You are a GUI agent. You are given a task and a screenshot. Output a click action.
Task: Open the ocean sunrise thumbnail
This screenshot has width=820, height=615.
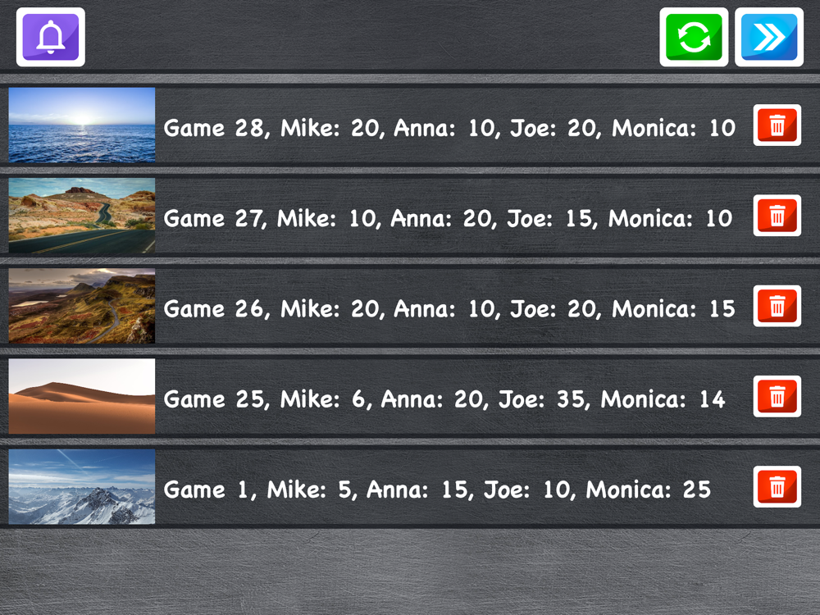point(81,125)
